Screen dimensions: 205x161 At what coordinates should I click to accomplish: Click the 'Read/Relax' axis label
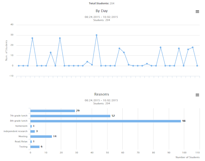pos(21,142)
